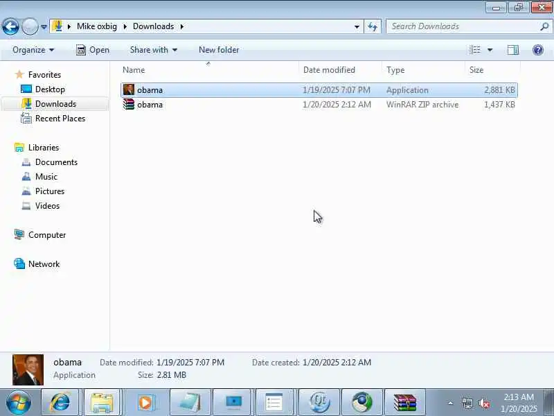The image size is (554, 416).
Task: Click the Favorites star icon
Action: tap(19, 74)
